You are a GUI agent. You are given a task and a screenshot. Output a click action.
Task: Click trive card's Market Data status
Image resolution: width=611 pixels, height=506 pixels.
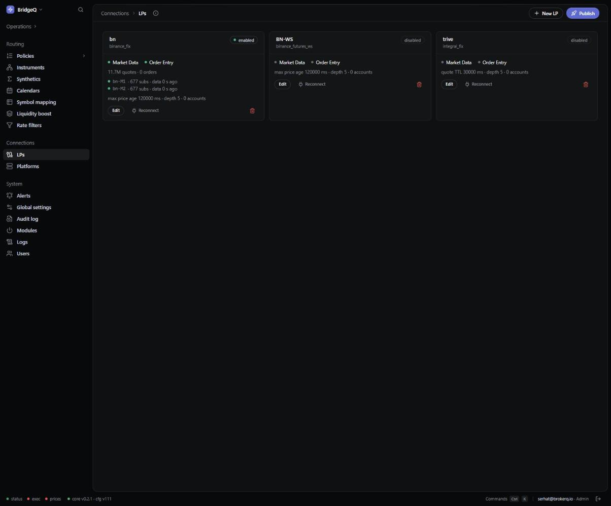456,62
